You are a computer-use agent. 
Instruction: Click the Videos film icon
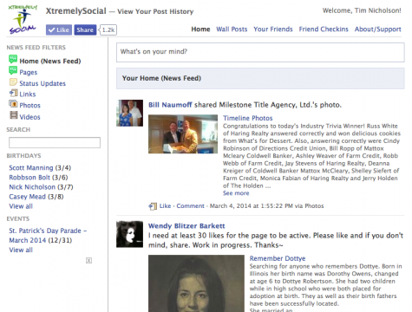tap(14, 115)
